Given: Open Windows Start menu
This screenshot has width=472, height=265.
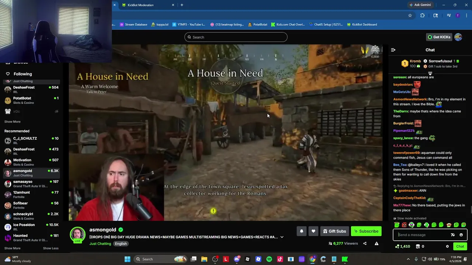Looking at the screenshot, I should [127, 259].
